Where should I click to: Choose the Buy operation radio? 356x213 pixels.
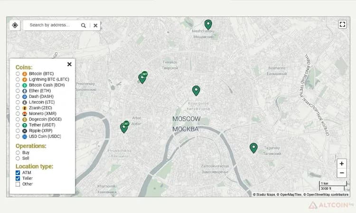(x=18, y=152)
